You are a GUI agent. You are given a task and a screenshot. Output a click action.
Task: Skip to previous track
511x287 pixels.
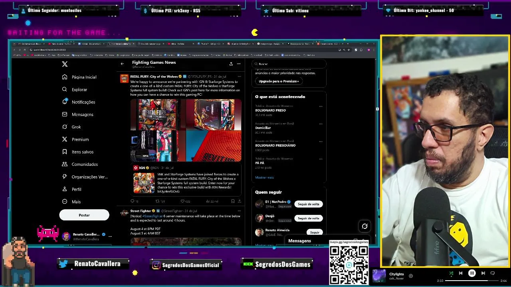coord(461,273)
